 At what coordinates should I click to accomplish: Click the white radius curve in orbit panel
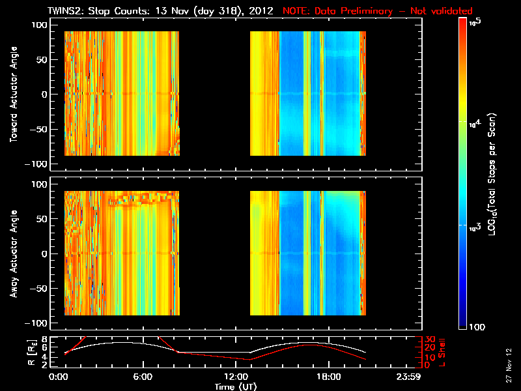click(x=215, y=352)
